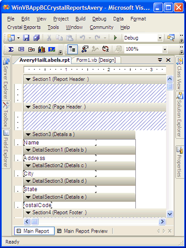Select the Name field in Details a
Screen dimensions: 186x248
pyautogui.click(x=60, y=143)
